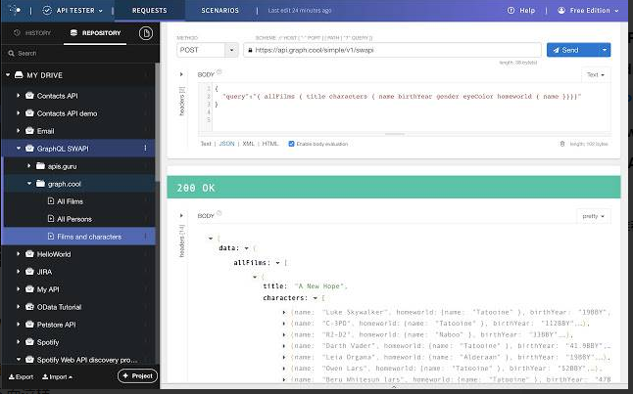Open Spotify Web API discovery project
The width and height of the screenshot is (633, 394).
click(87, 360)
